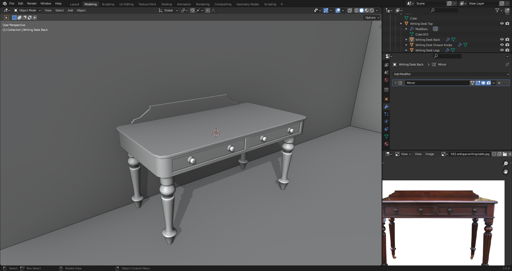Open the Physics properties tab
Screen dimensions: 512x271
click(x=386, y=122)
